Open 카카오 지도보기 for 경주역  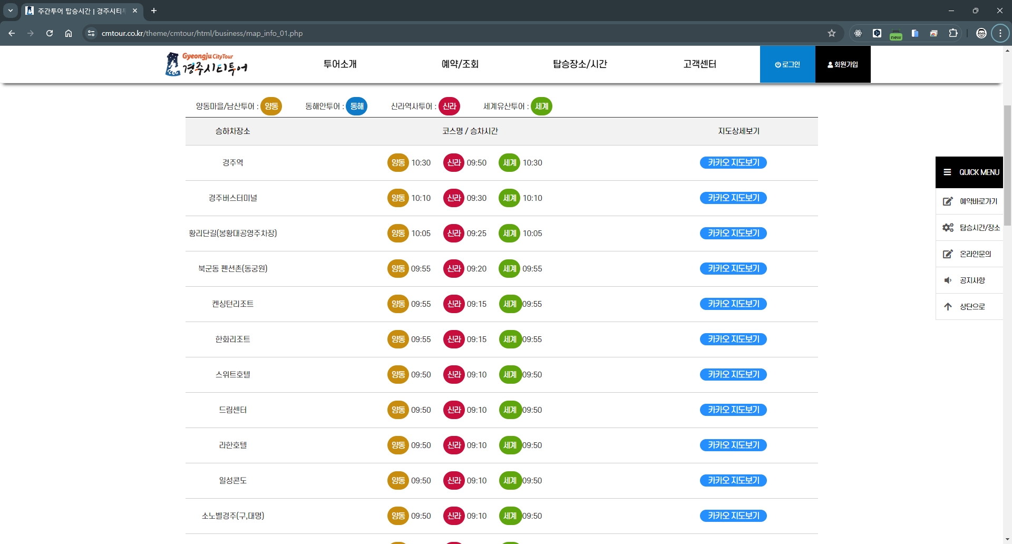click(x=733, y=163)
